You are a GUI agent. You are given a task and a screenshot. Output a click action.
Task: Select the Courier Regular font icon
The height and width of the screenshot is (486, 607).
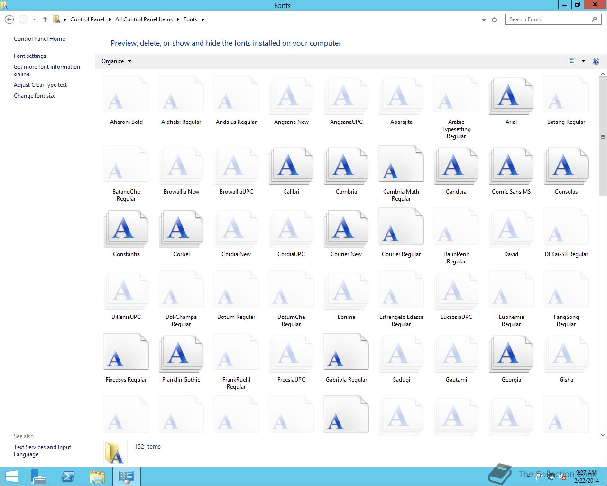(401, 227)
